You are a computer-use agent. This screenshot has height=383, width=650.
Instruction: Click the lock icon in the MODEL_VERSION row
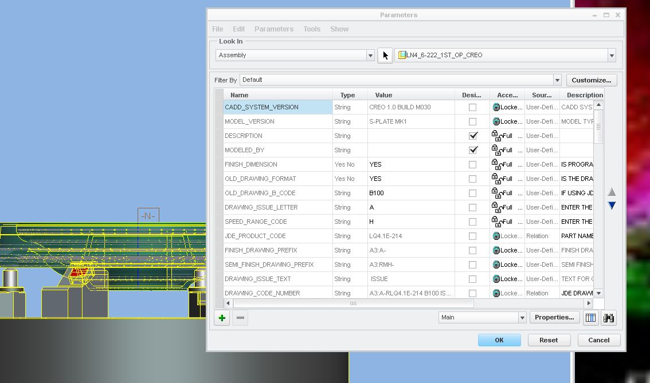496,121
